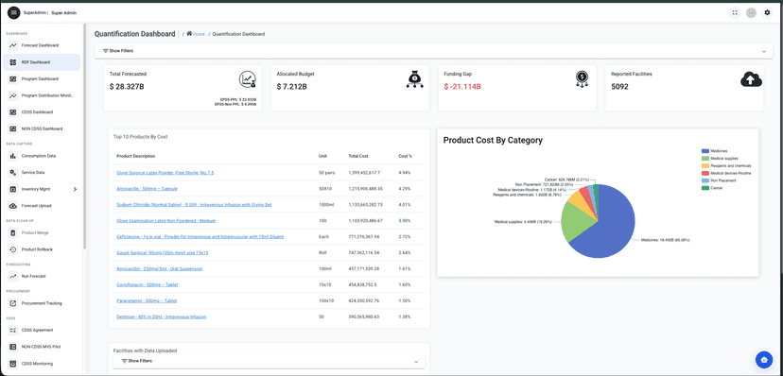Image resolution: width=783 pixels, height=376 pixels.
Task: Click the RDF Dashboard sidebar icon
Action: point(13,62)
